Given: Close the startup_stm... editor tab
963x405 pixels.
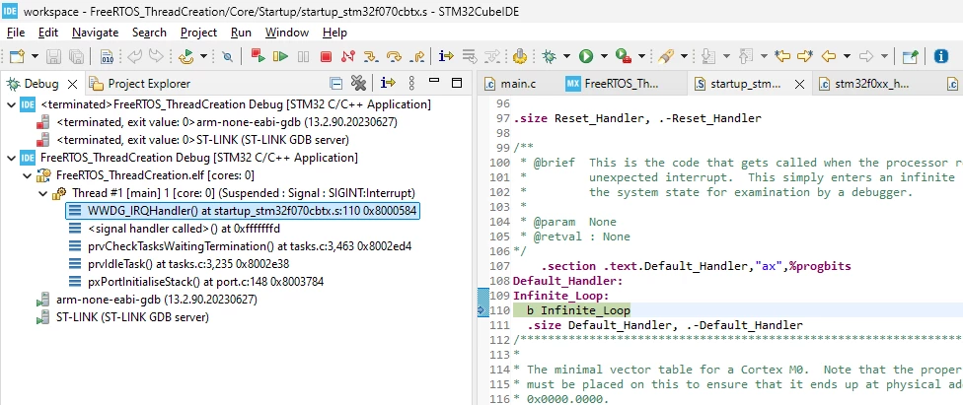Looking at the screenshot, I should [799, 84].
